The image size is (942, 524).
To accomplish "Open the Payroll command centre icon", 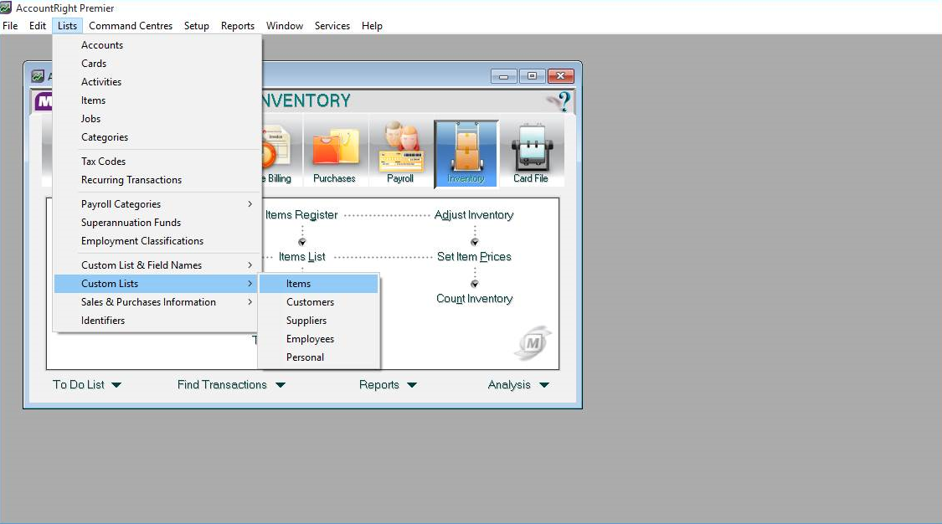I will coord(400,154).
